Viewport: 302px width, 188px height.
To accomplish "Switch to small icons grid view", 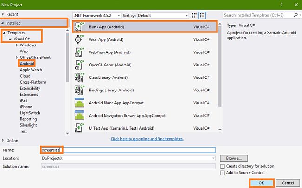I will [x=194, y=15].
